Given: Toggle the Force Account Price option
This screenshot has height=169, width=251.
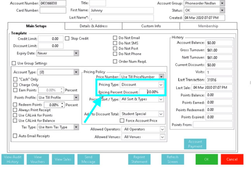Looking at the screenshot, I should (x=123, y=121).
